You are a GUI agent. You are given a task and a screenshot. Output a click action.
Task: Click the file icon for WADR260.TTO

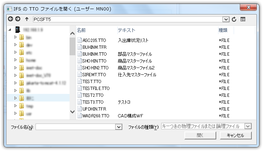tap(79, 116)
